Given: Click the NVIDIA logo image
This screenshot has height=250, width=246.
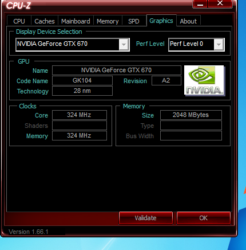Looking at the screenshot, I should (205, 80).
